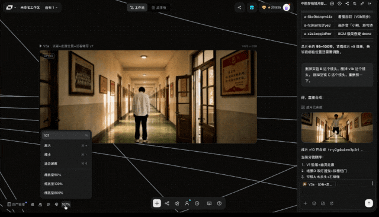Choose 放大 zoom-in menu item
The width and height of the screenshot is (379, 217).
[66, 145]
